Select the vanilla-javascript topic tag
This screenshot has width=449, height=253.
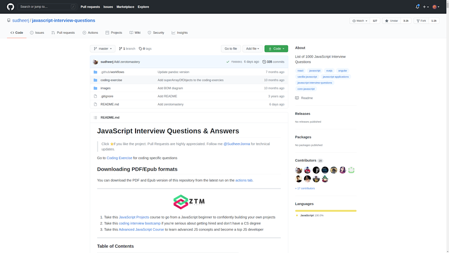tap(307, 77)
